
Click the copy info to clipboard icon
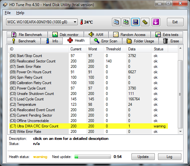click(x=116, y=22)
